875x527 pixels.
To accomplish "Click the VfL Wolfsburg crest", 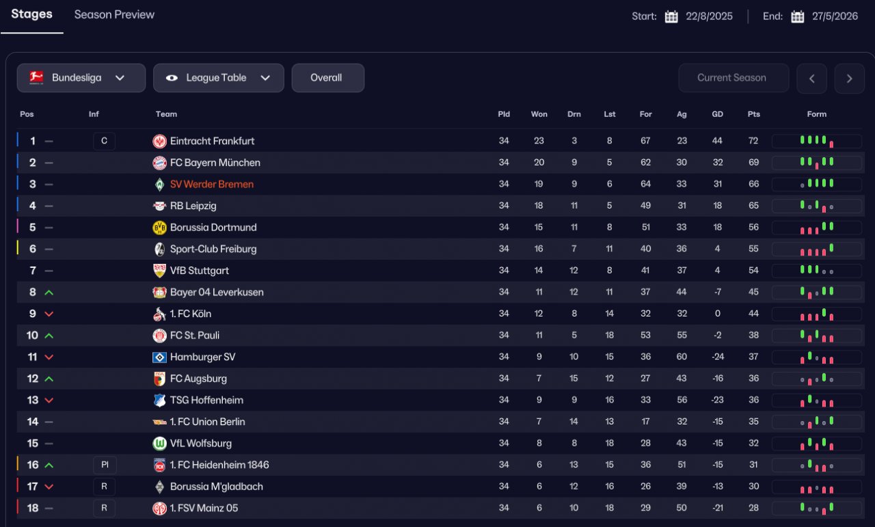I will pyautogui.click(x=159, y=444).
